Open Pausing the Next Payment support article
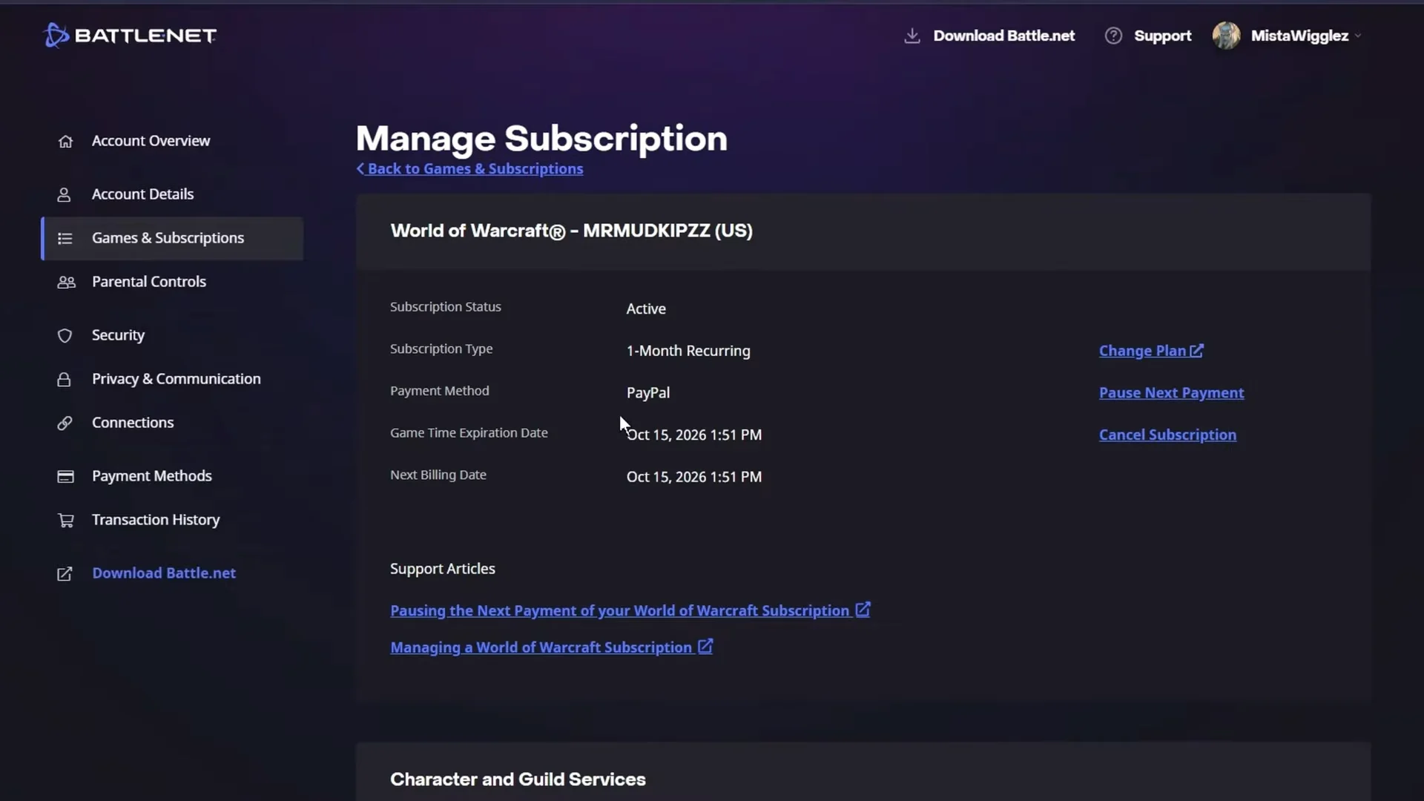Image resolution: width=1424 pixels, height=801 pixels. point(619,610)
